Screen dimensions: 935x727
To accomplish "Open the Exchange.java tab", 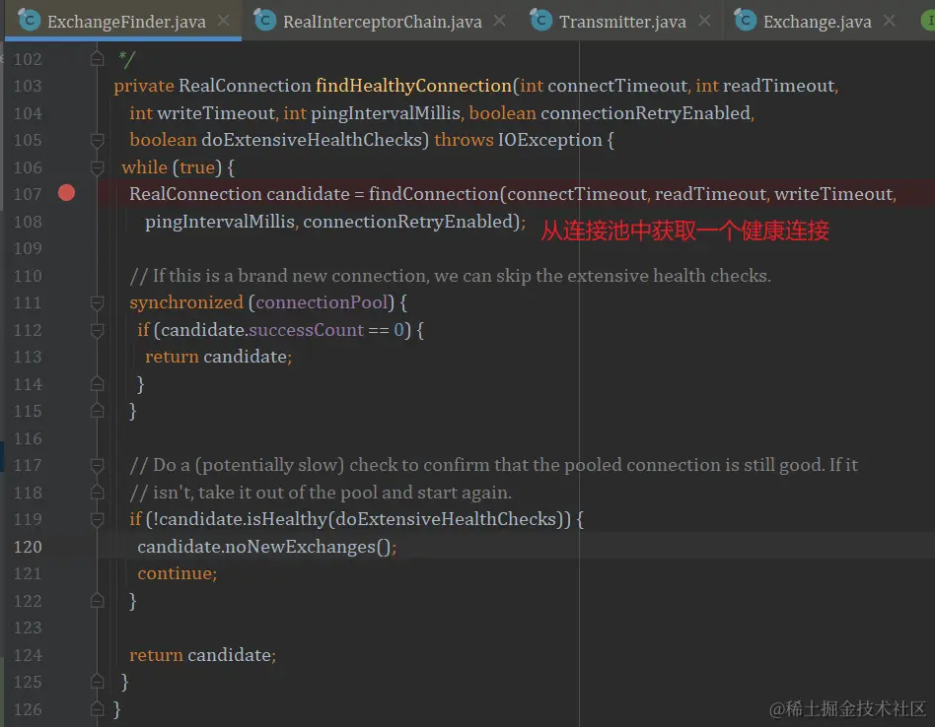I will pos(817,22).
